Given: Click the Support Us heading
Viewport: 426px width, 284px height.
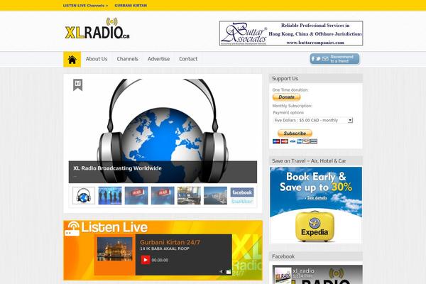Looking at the screenshot, I should 285,79.
